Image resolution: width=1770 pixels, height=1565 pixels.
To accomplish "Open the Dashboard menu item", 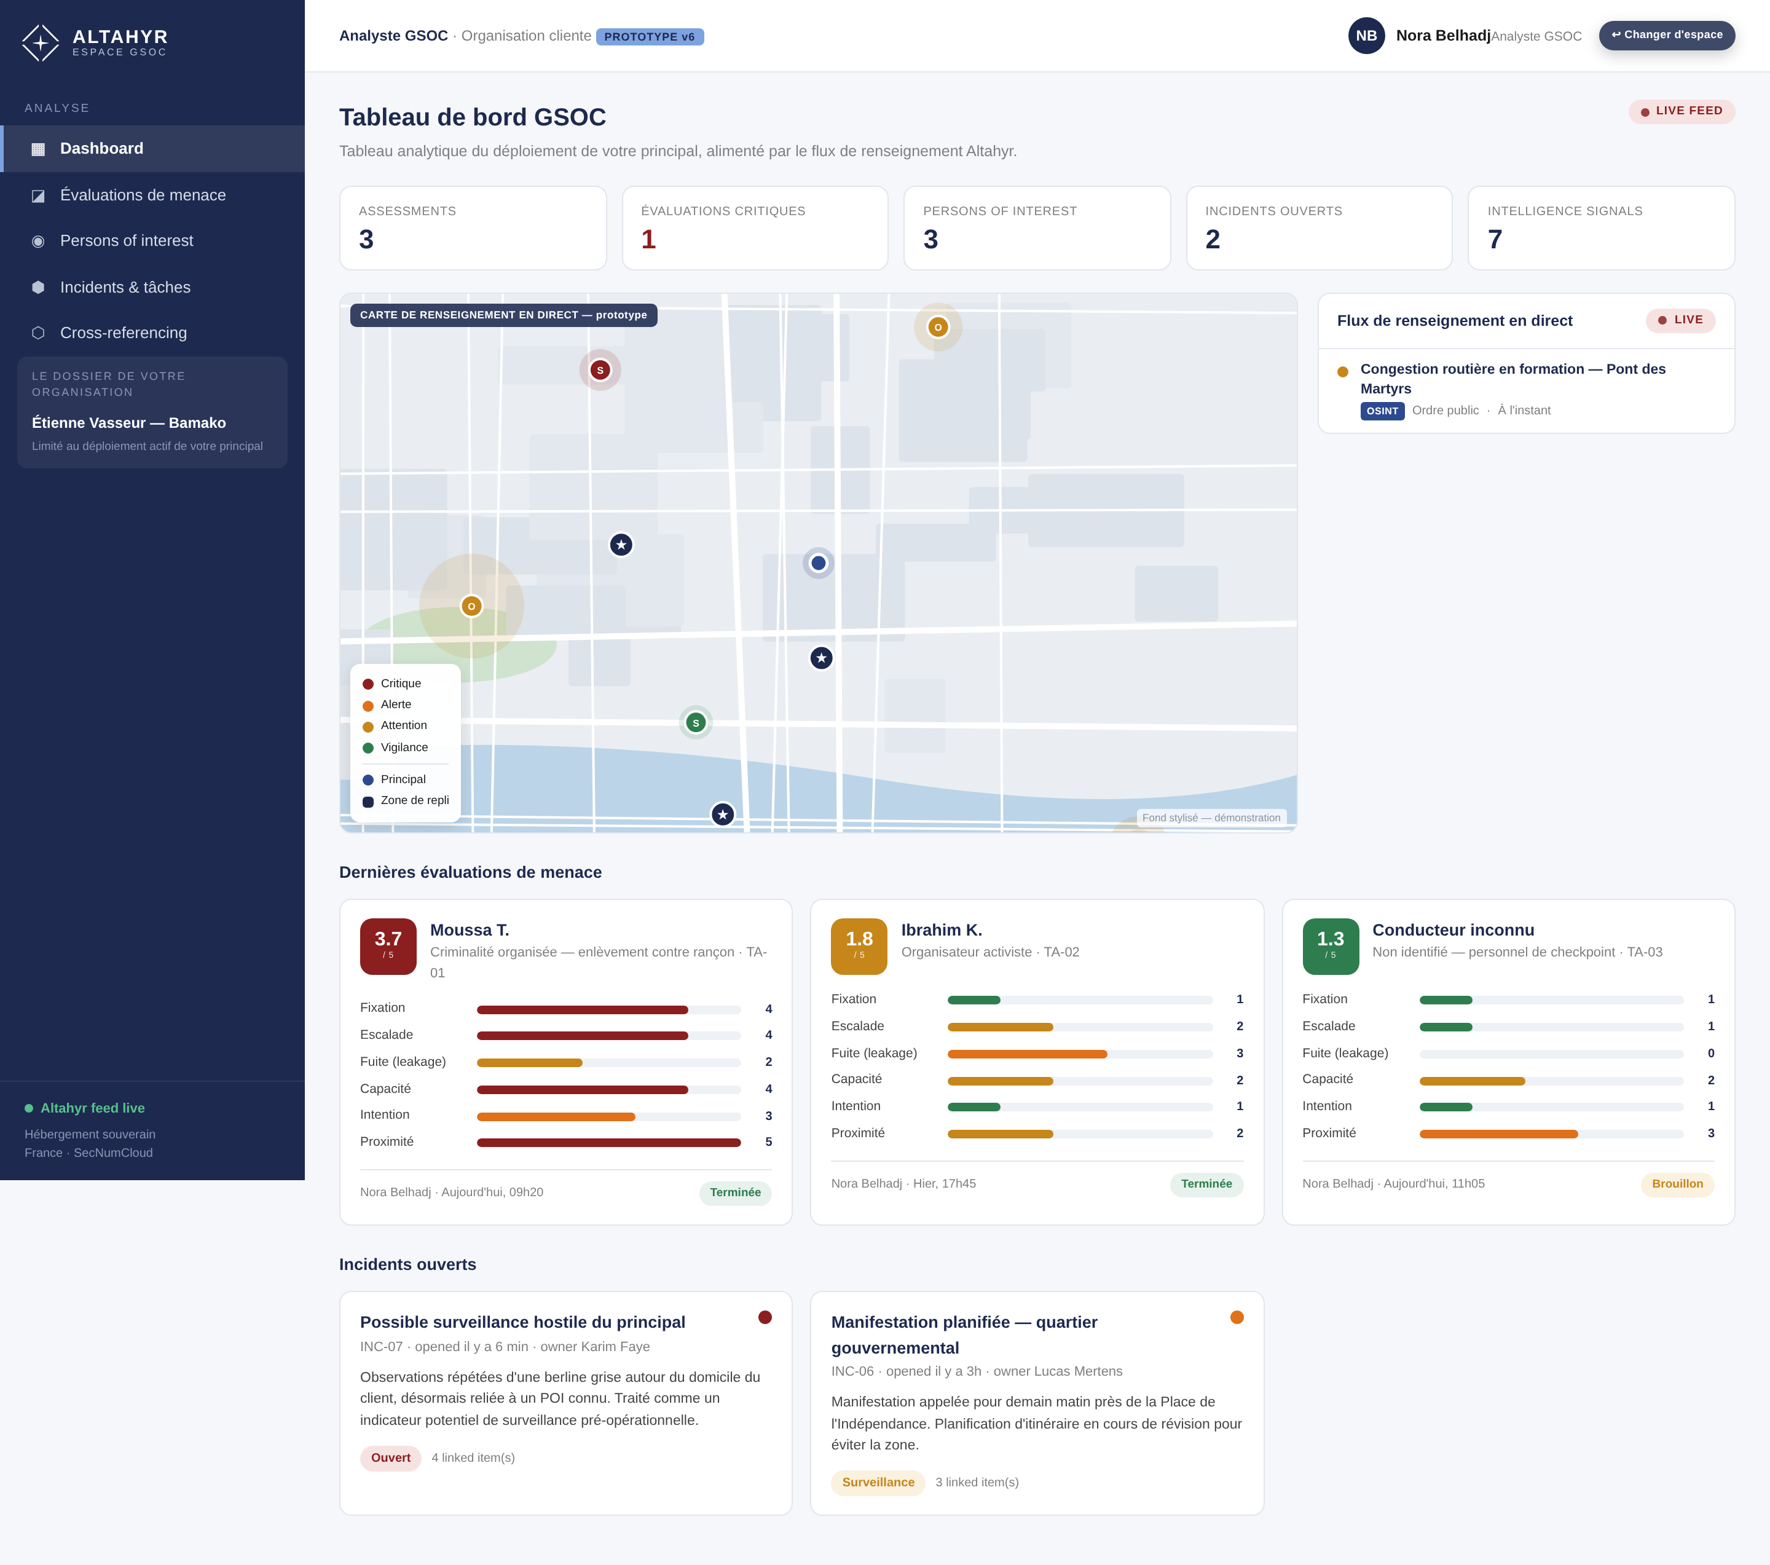I will (x=152, y=149).
